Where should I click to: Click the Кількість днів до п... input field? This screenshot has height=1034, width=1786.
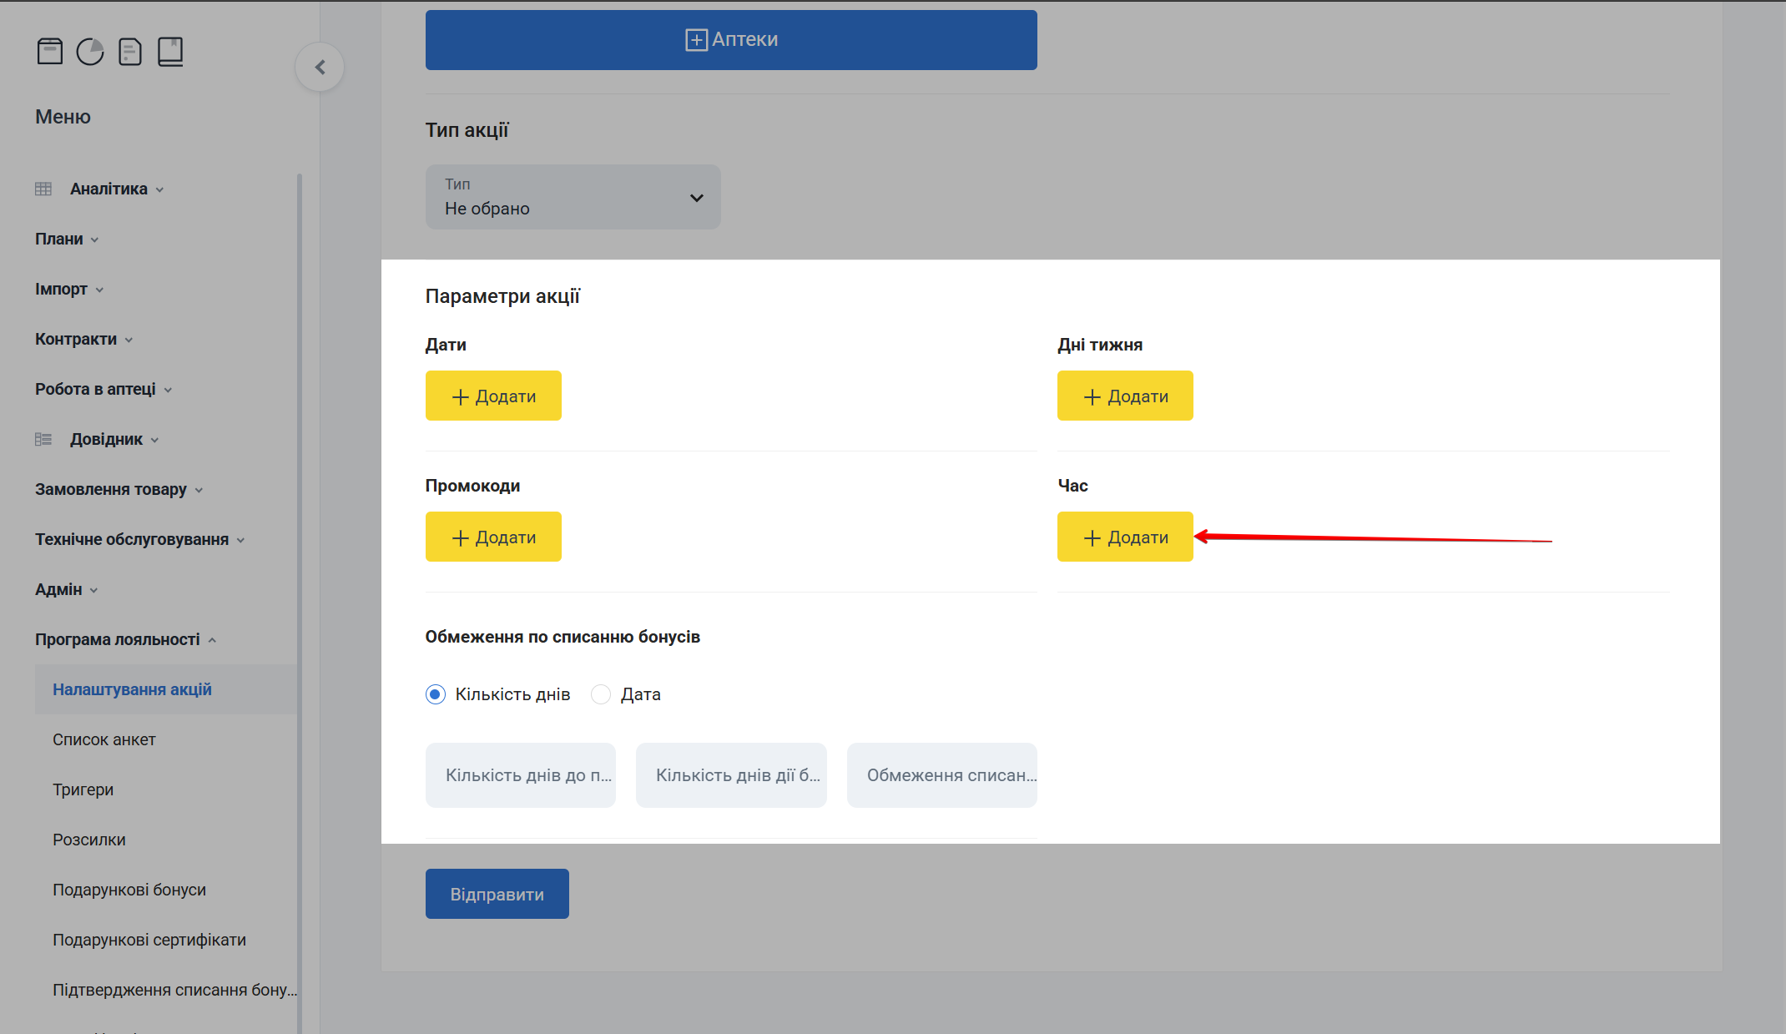pos(520,775)
